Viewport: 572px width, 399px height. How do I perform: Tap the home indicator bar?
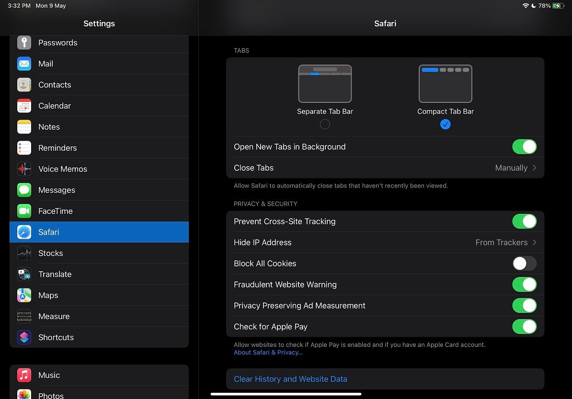[286, 394]
